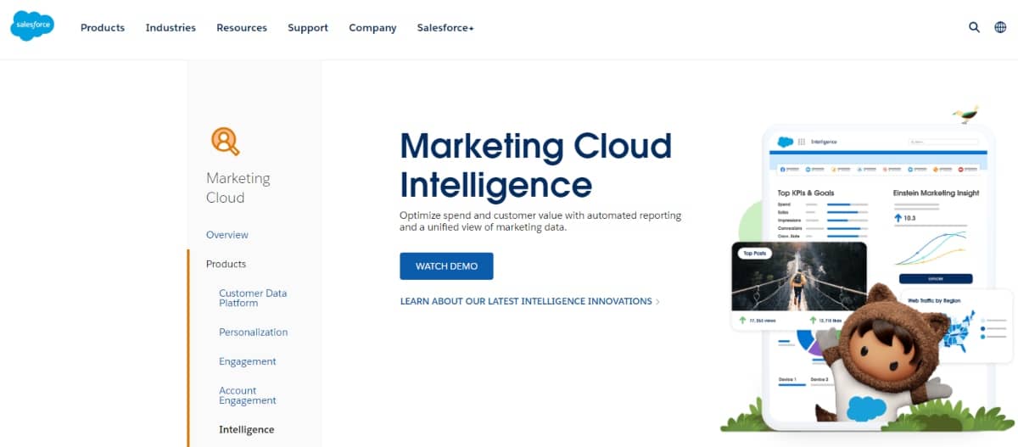1018x447 pixels.
Task: Click the chevron after Intelligence Innovations link
Action: (657, 302)
